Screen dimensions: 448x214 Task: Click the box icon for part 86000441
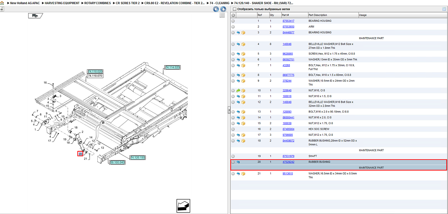(x=243, y=118)
